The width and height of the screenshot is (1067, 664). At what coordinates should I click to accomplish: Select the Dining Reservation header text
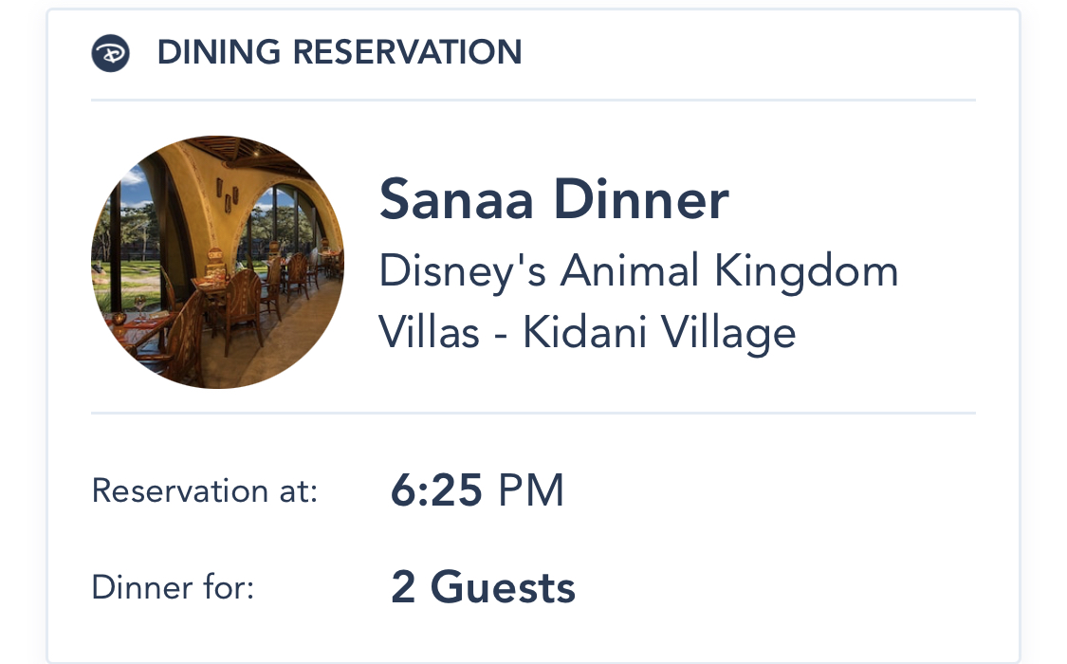(x=339, y=53)
